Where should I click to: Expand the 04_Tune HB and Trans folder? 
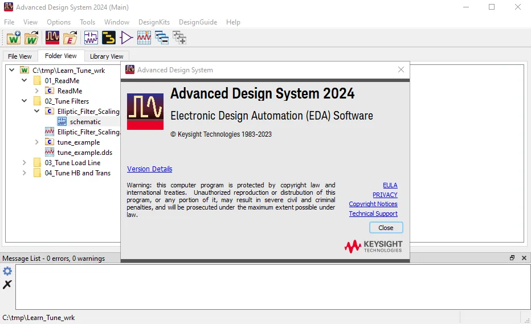pos(24,173)
